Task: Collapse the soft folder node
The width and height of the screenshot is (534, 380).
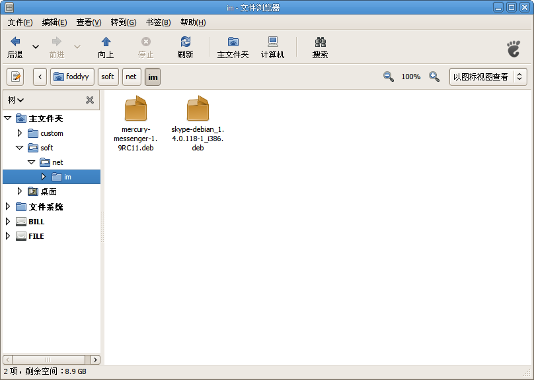Action: [20, 148]
